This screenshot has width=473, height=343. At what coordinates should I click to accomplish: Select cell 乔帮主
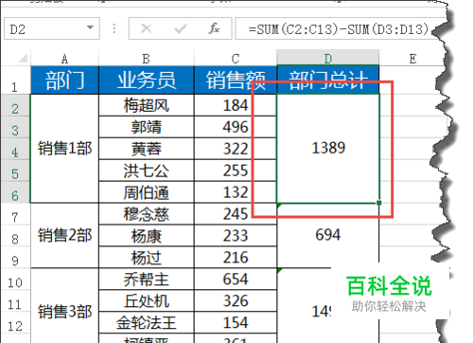coord(147,280)
